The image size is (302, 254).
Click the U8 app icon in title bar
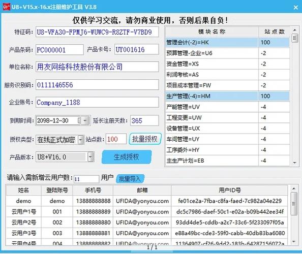(7, 7)
